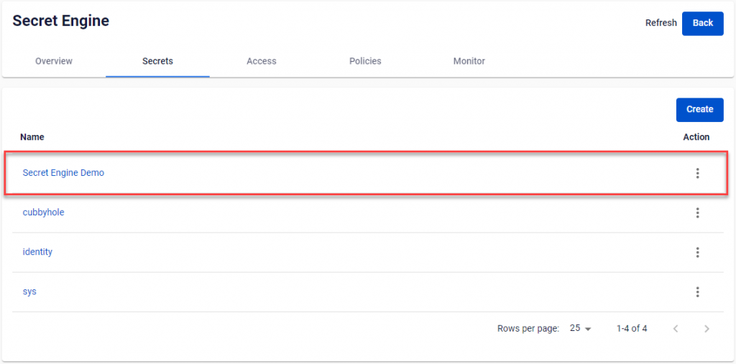Click the Refresh link at top

(661, 23)
